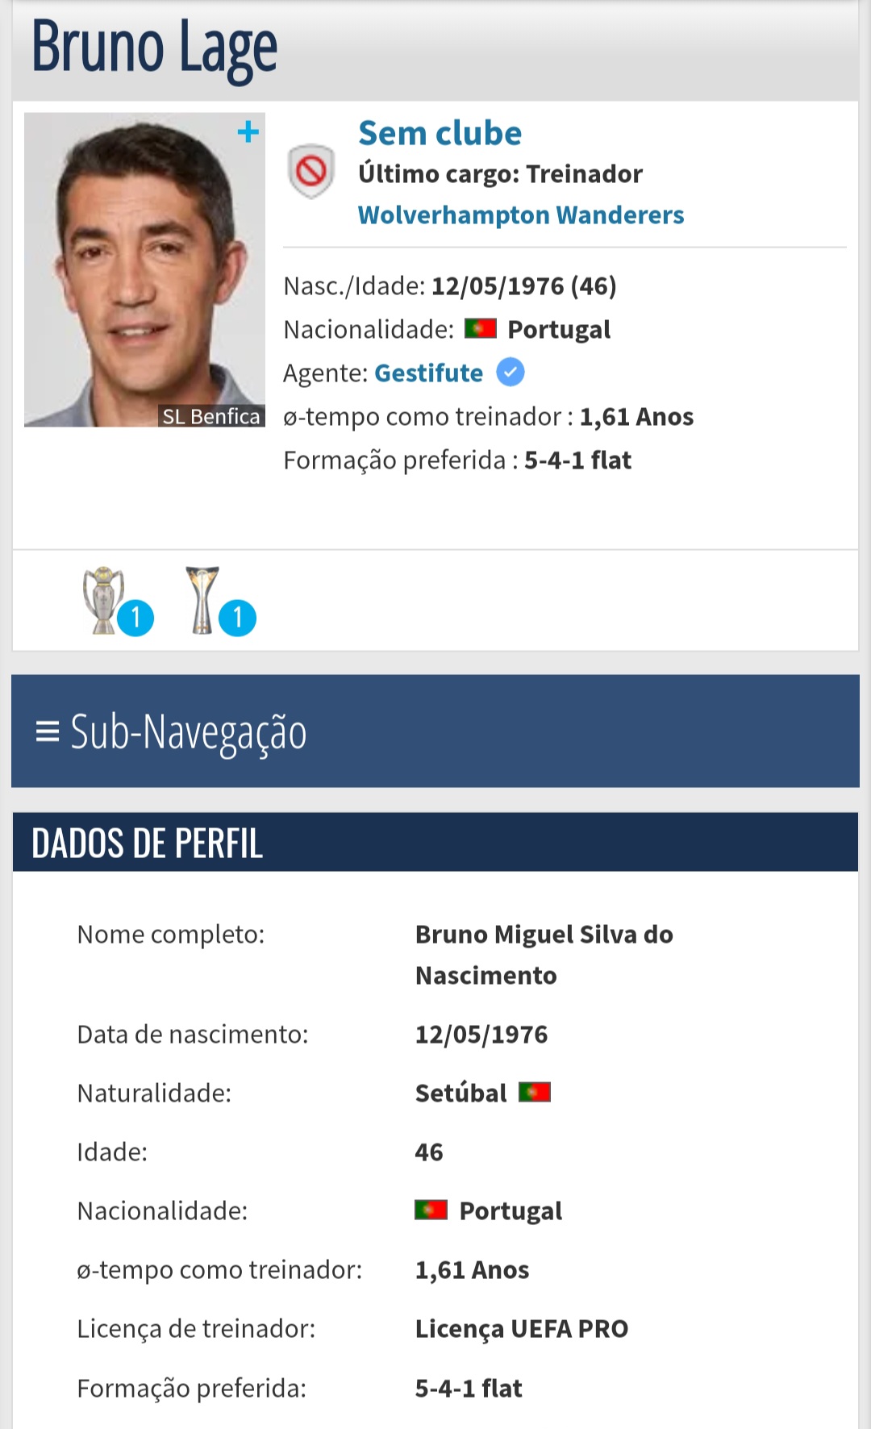The height and width of the screenshot is (1429, 871).
Task: Click the Portugal flag beside Setúbal
Action: tap(534, 1093)
